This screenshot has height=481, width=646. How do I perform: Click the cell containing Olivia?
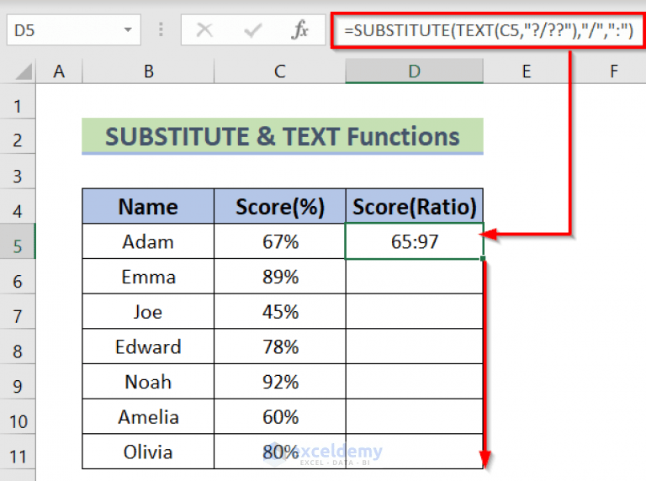pos(148,452)
